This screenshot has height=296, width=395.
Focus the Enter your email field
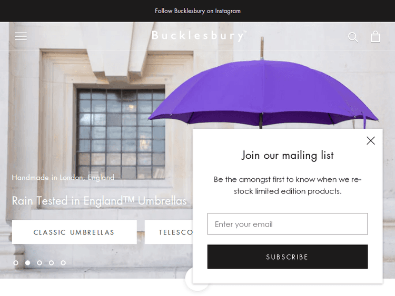tap(288, 224)
